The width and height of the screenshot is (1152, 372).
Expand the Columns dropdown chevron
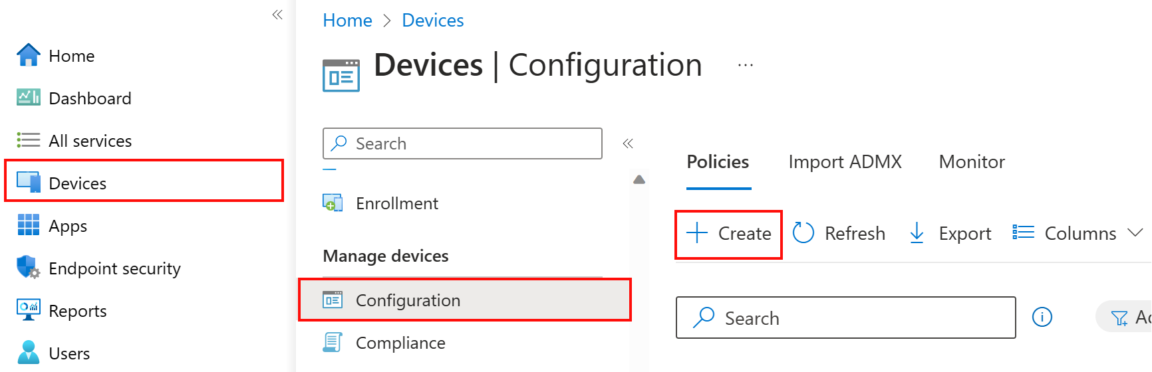[x=1135, y=233]
